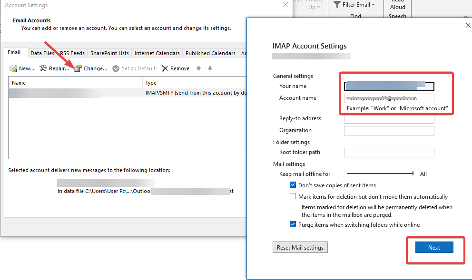The height and width of the screenshot is (280, 472).
Task: Click the Set as Default icon
Action: coord(116,68)
